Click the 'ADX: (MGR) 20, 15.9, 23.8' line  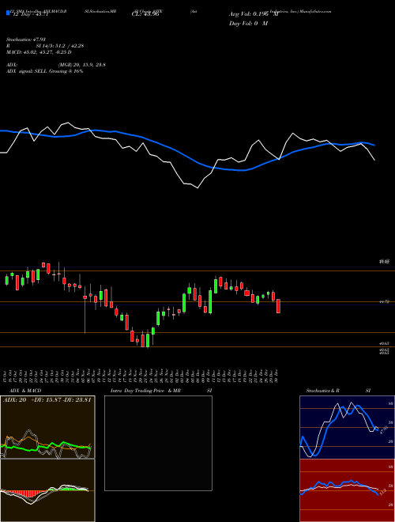pos(56,65)
